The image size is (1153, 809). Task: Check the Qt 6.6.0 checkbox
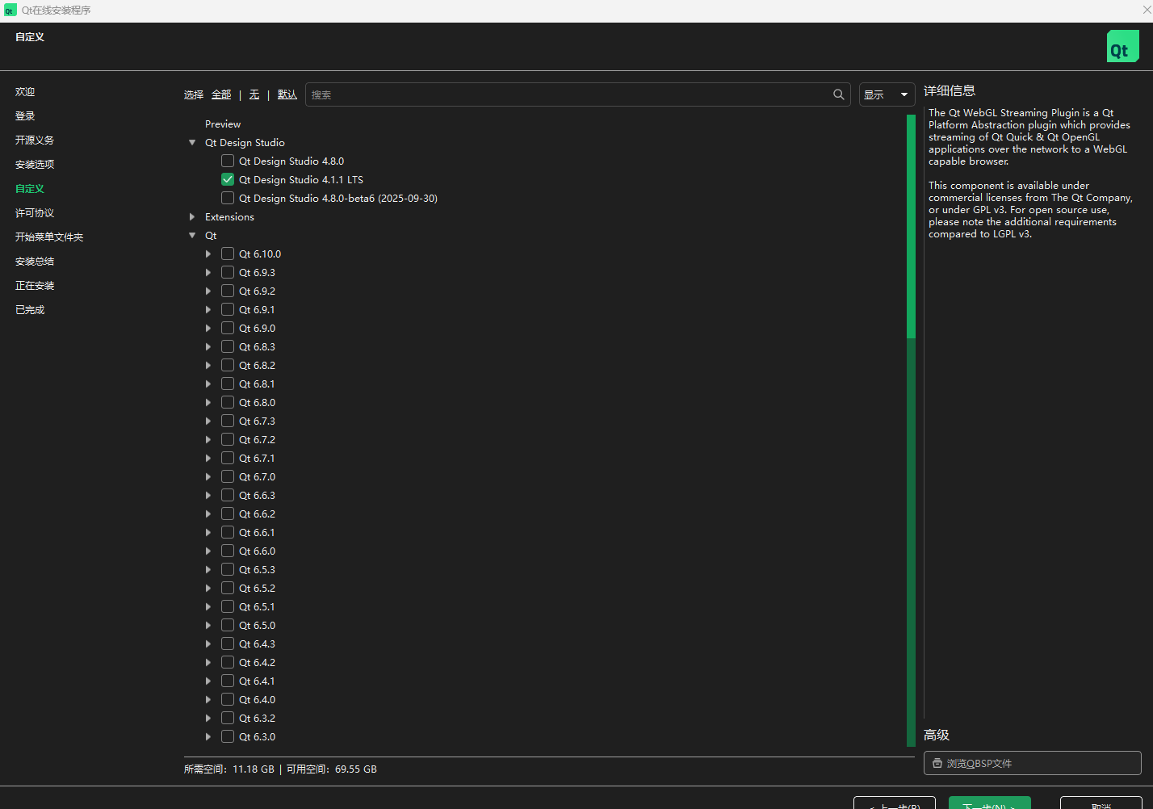click(x=228, y=551)
